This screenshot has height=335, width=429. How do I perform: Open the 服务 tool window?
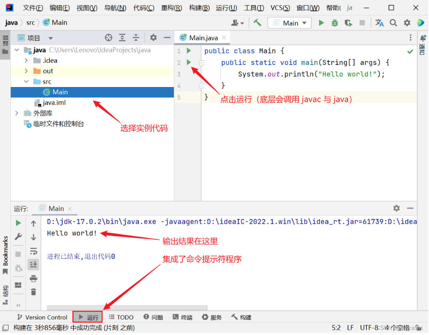click(212, 317)
